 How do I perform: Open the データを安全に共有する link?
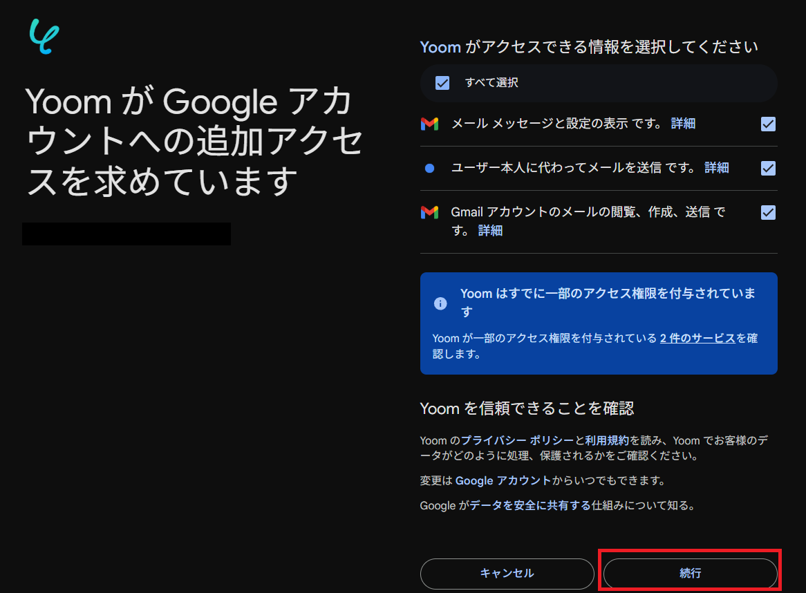pos(530,505)
